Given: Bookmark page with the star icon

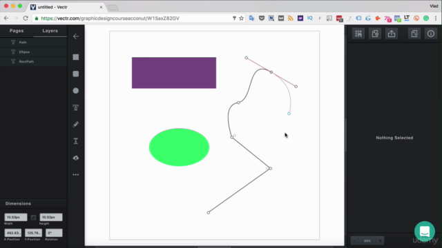Looking at the screenshot, I should (241, 19).
